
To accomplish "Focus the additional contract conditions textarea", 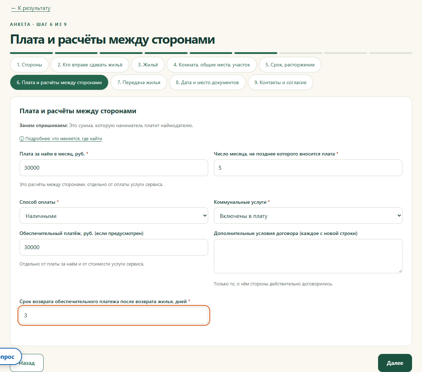I will (308, 256).
